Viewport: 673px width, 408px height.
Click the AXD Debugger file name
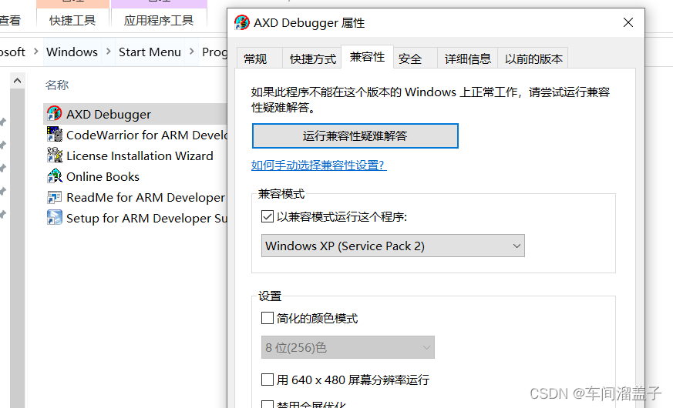coord(109,115)
